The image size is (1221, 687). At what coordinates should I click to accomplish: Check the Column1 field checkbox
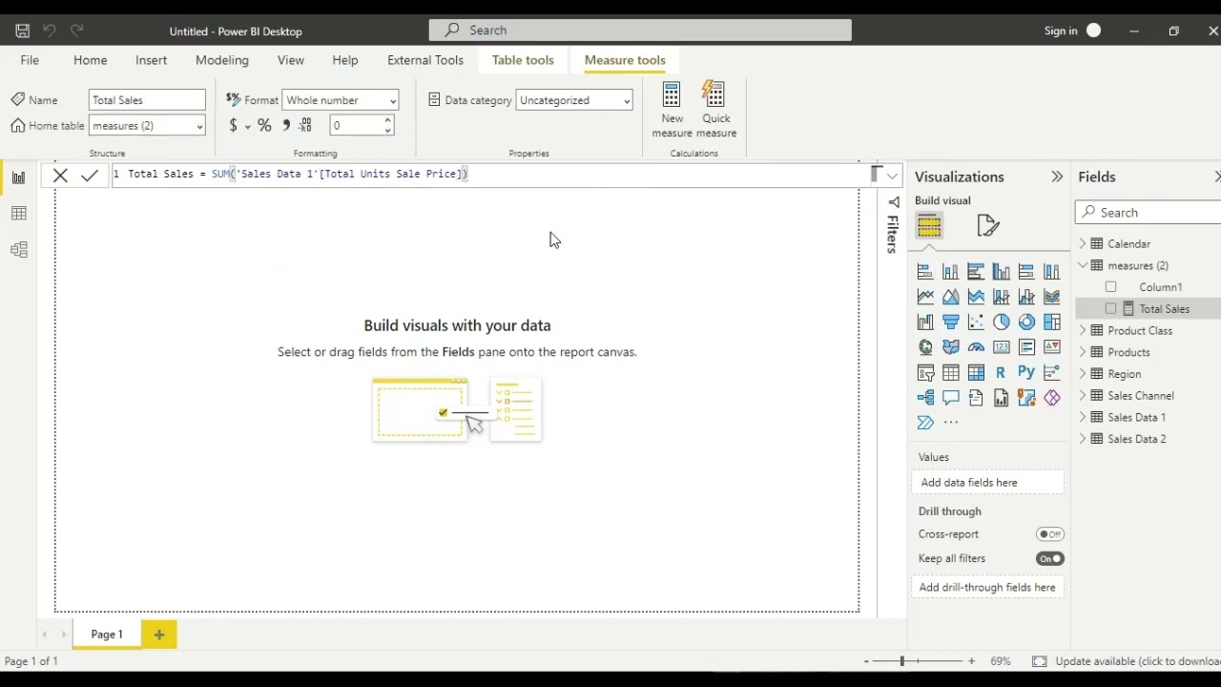1110,287
